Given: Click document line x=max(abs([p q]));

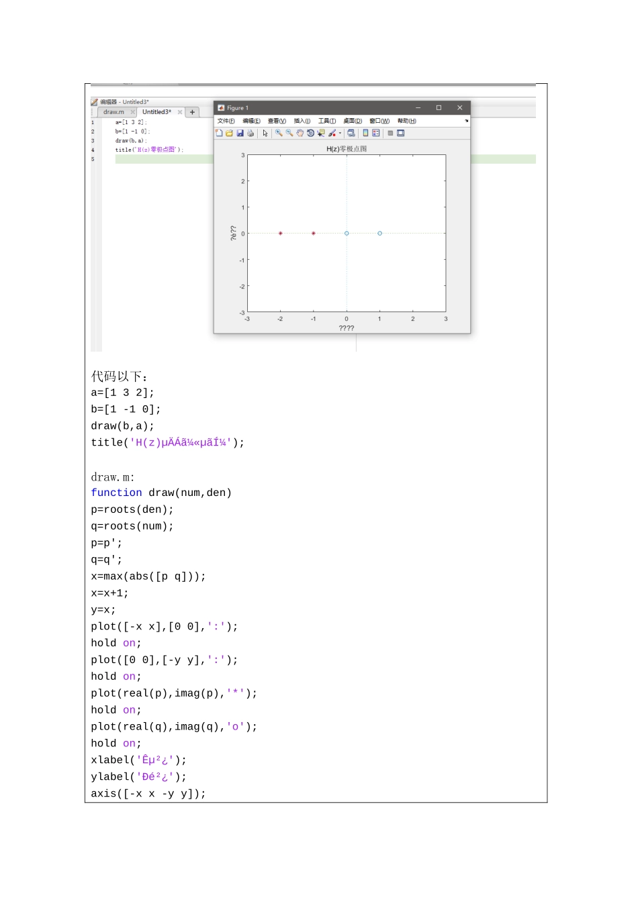Looking at the screenshot, I should [148, 577].
